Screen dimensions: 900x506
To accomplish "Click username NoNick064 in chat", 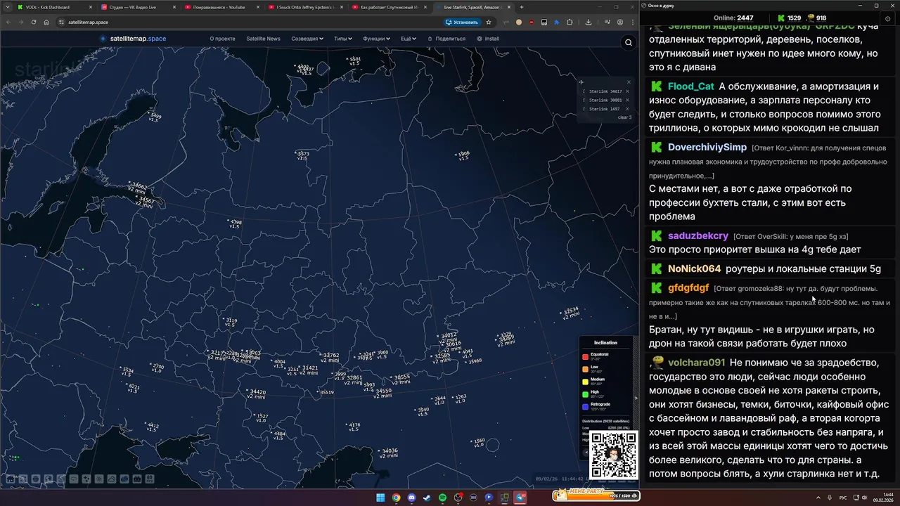I will click(x=695, y=268).
